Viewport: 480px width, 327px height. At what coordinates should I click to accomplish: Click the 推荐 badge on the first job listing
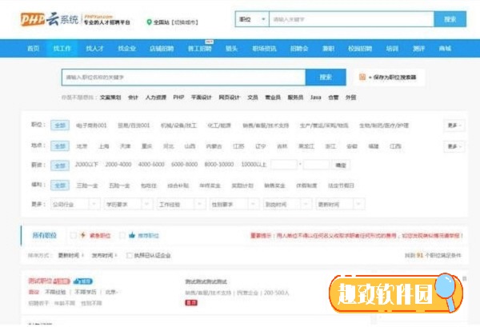coord(84,281)
